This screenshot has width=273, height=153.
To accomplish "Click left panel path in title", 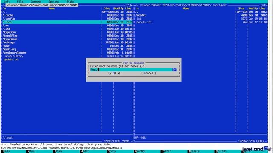I will click(x=42, y=5).
